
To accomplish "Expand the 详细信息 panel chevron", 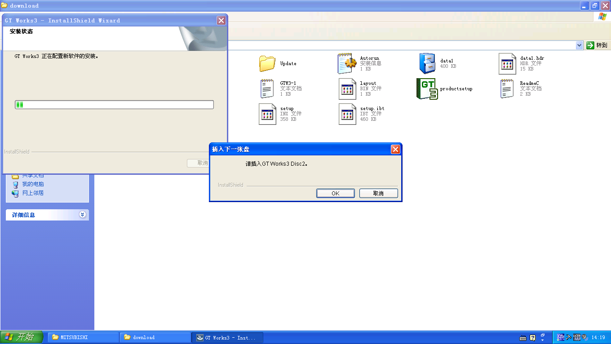I will [82, 215].
